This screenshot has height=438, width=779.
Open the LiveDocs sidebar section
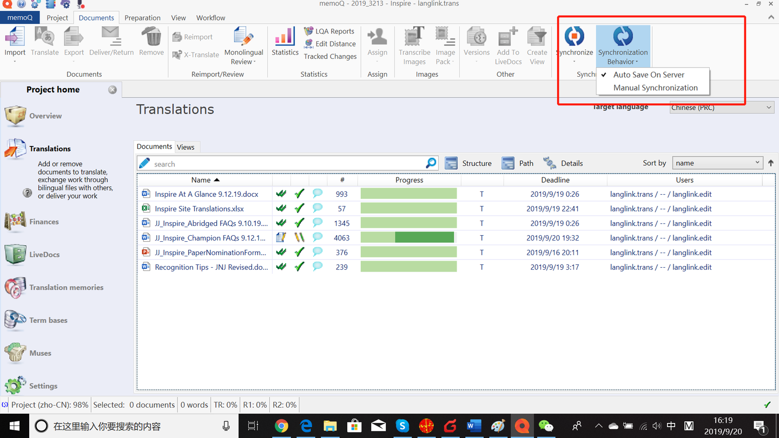(44, 255)
